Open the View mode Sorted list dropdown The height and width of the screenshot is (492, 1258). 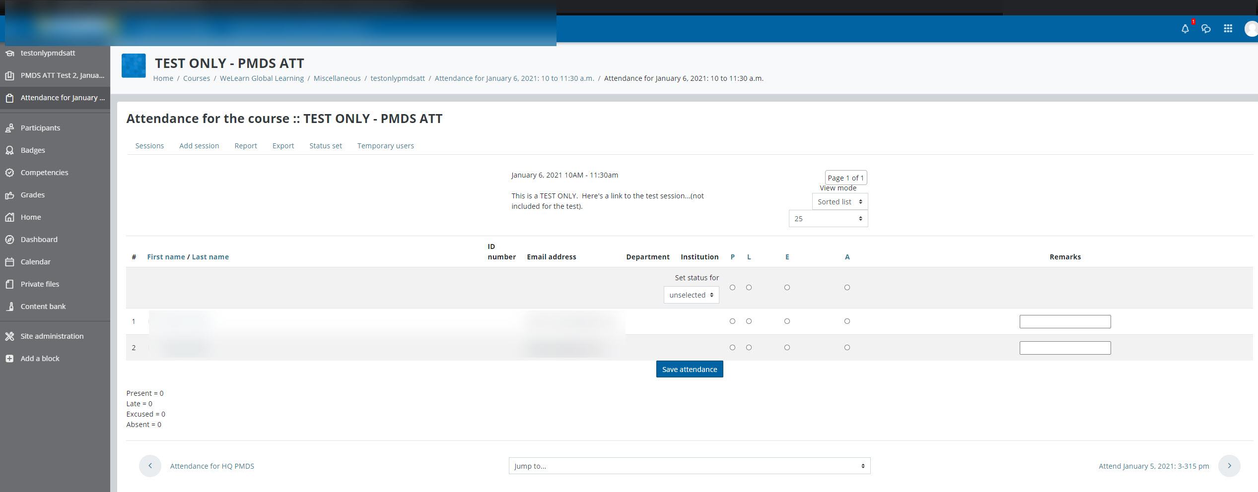[x=839, y=201]
